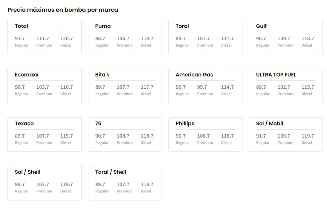Screen dimensions: 327x210
Task: Click the Puma brand name
Action: (103, 26)
